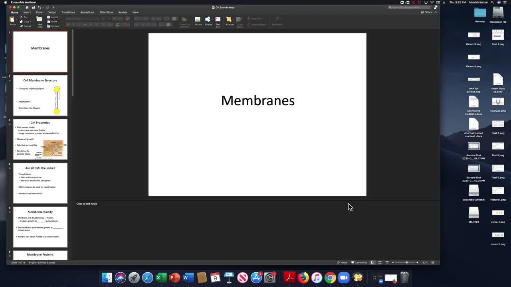
Task: Click the Reset button
Action: point(52,22)
